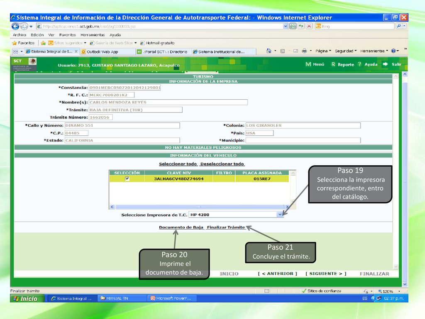Click the printer icon in the command bar
The image size is (425, 319).
304,51
